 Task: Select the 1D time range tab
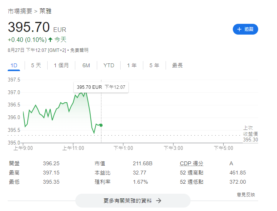14,65
